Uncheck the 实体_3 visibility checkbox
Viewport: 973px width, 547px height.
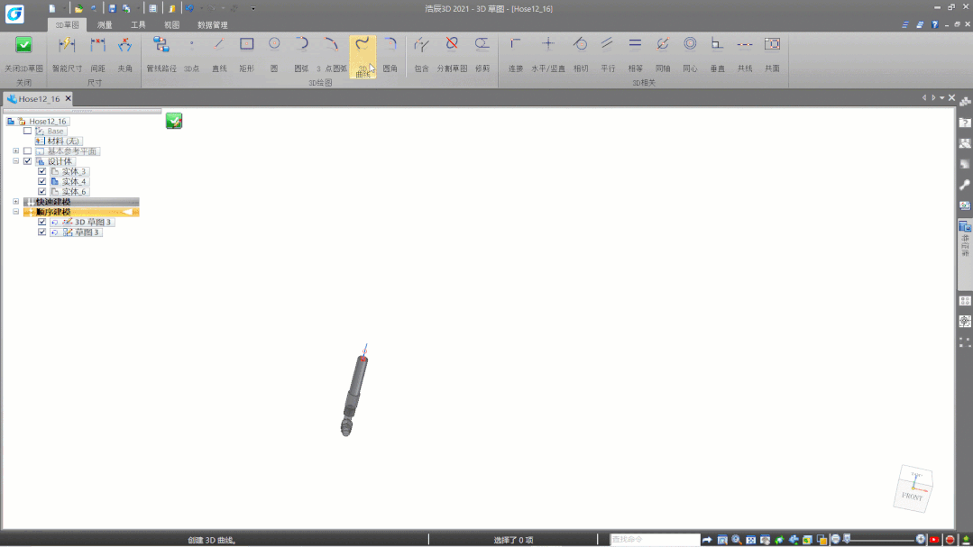42,171
